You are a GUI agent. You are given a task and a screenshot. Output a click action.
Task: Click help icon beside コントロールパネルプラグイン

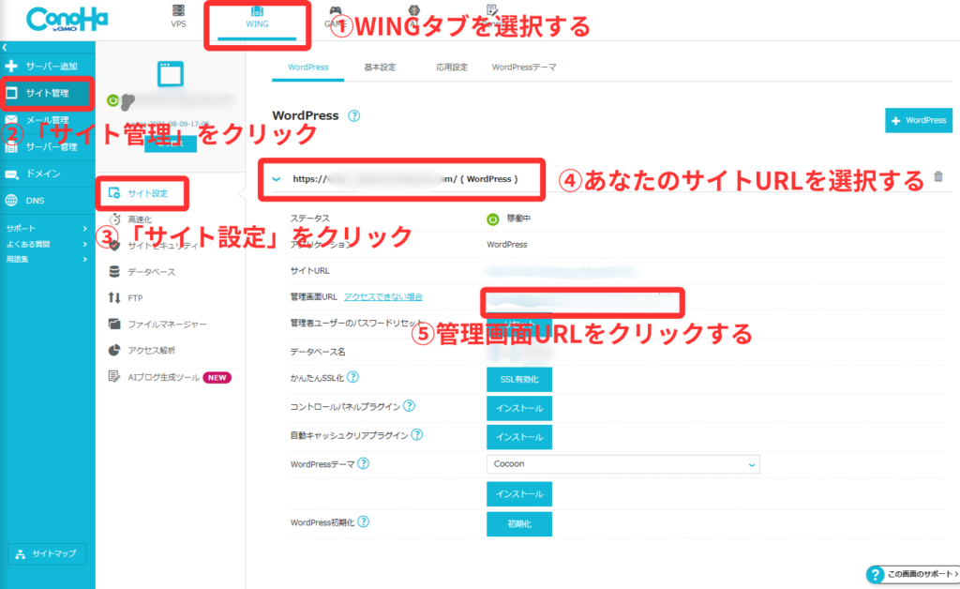click(x=409, y=406)
